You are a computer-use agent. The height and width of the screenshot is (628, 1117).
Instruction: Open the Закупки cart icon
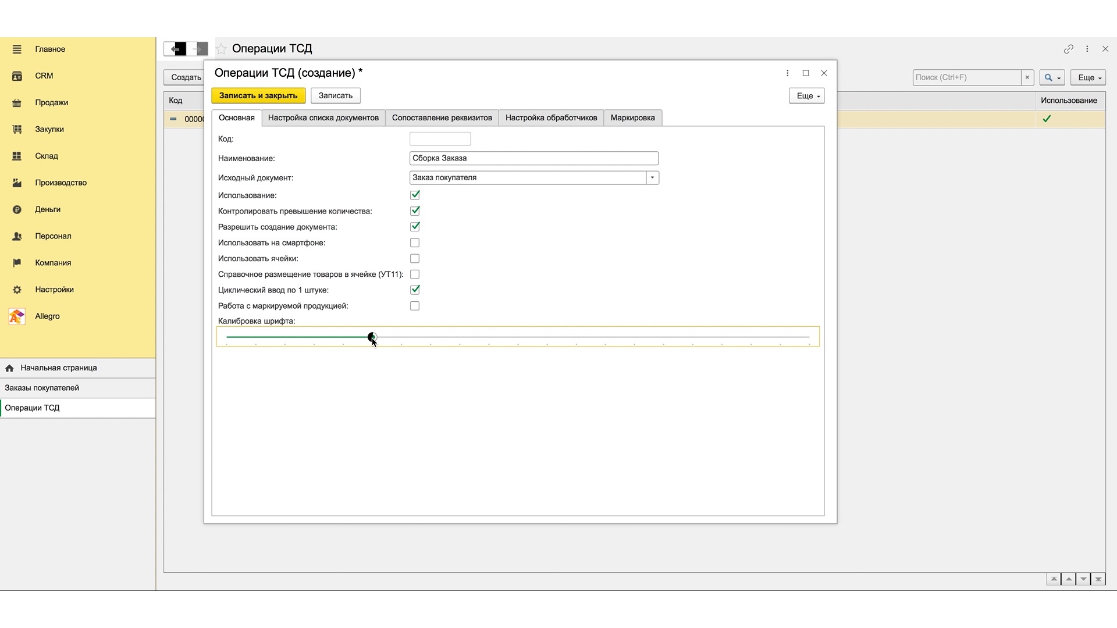click(17, 130)
